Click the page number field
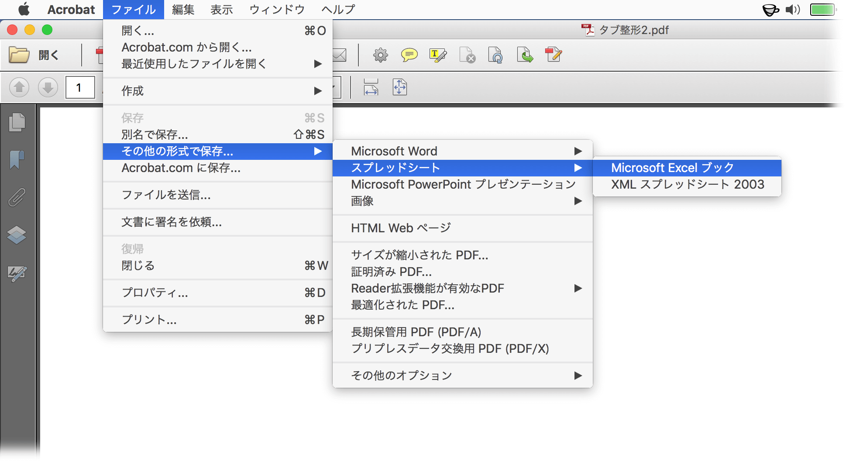This screenshot has width=846, height=462. 80,87
